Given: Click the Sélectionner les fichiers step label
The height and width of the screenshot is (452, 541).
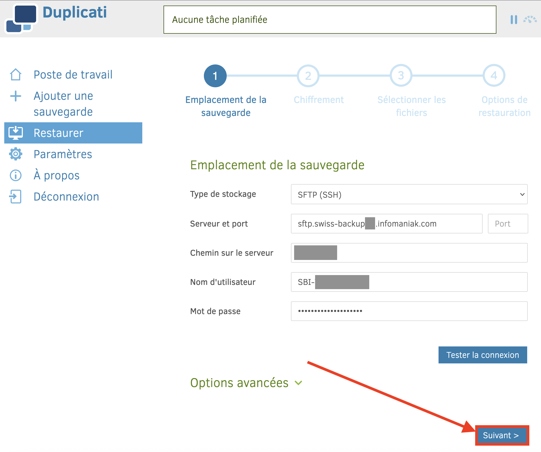Looking at the screenshot, I should coord(412,106).
